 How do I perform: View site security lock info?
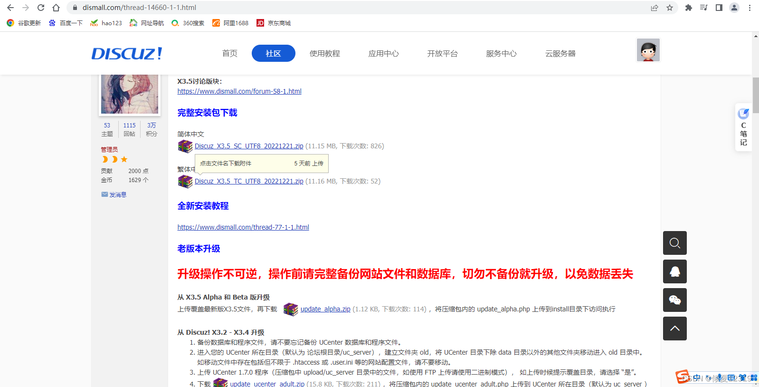(75, 8)
